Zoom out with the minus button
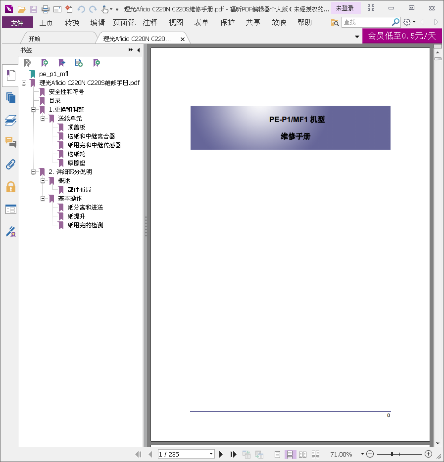The height and width of the screenshot is (462, 444). tap(370, 454)
